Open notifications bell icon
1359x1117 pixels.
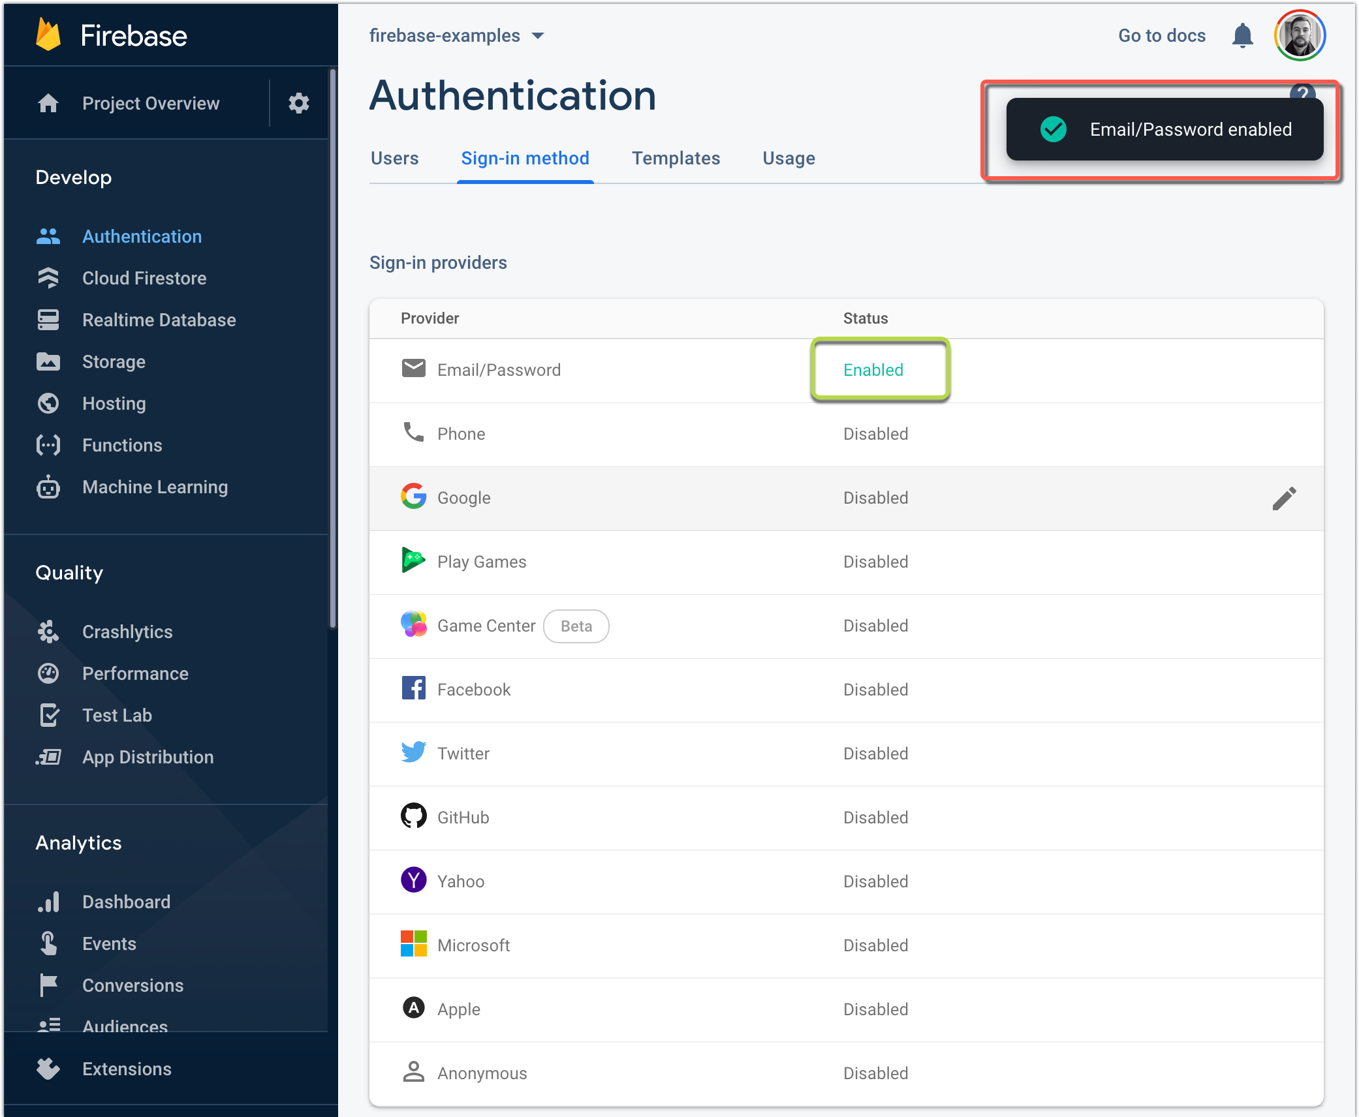tap(1243, 35)
